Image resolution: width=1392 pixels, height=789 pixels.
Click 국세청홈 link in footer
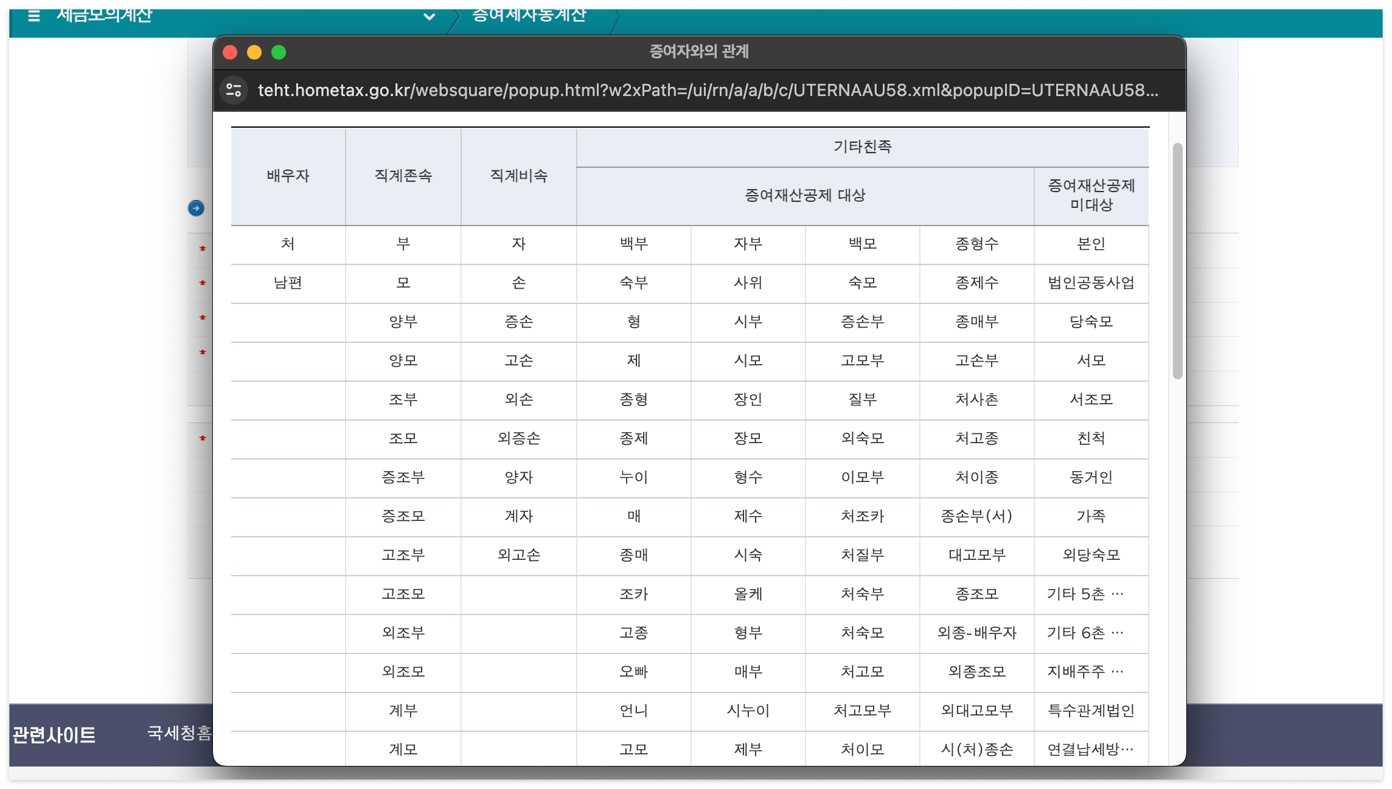pos(179,734)
